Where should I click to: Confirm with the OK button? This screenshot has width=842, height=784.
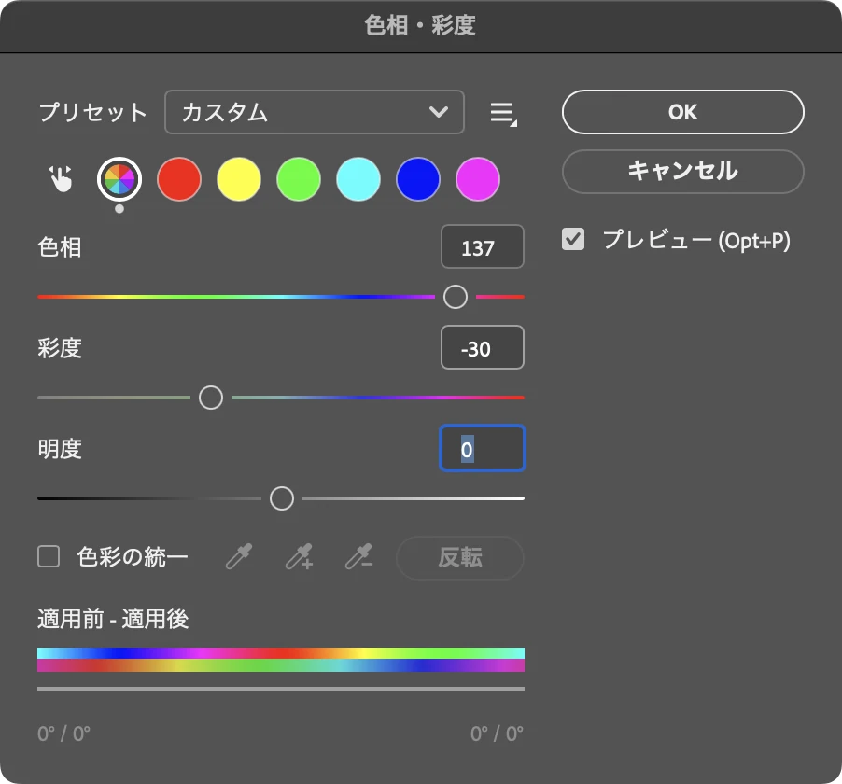click(x=683, y=112)
